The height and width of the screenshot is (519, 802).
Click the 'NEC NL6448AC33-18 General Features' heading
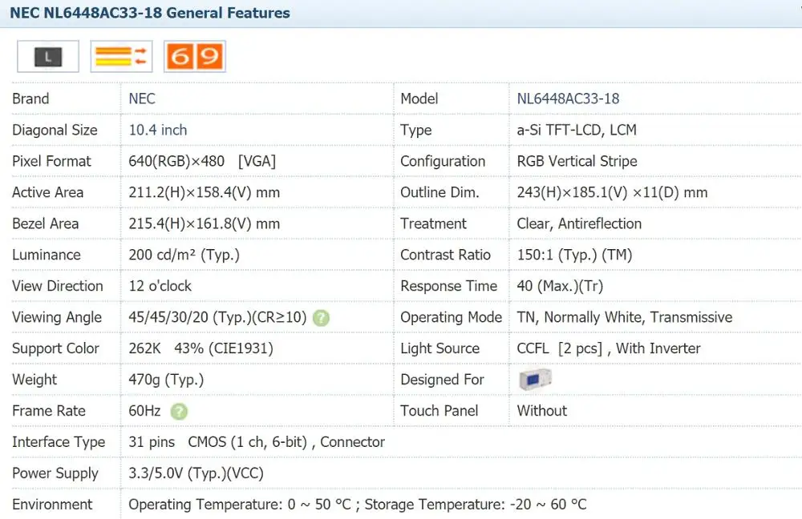150,13
